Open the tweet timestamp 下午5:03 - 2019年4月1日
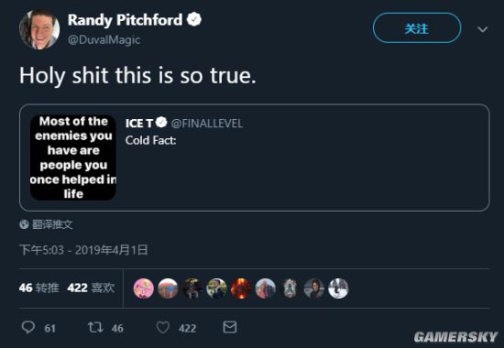Image resolution: width=504 pixels, height=348 pixels. [83, 250]
